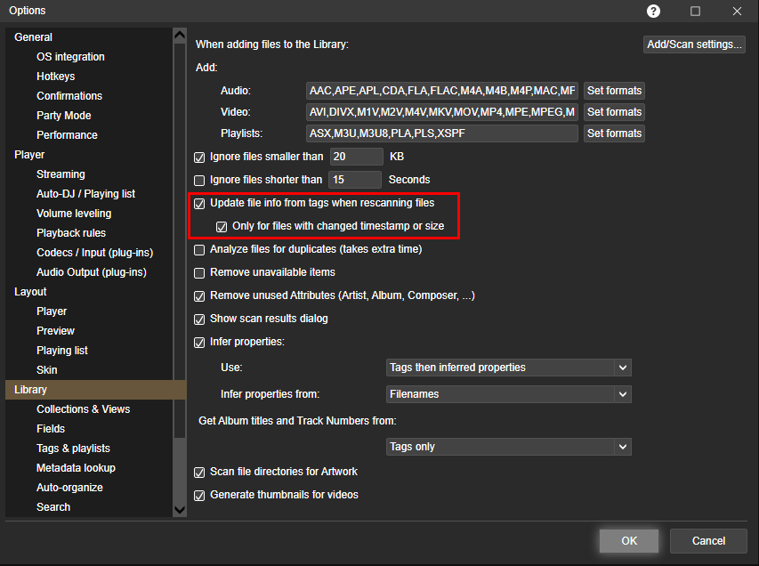759x566 pixels.
Task: Click Set formats for Audio
Action: point(614,91)
